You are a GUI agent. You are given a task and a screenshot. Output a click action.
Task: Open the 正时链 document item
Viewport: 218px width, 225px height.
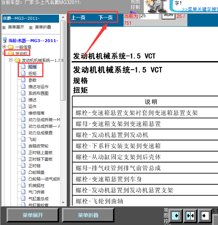click(35, 166)
